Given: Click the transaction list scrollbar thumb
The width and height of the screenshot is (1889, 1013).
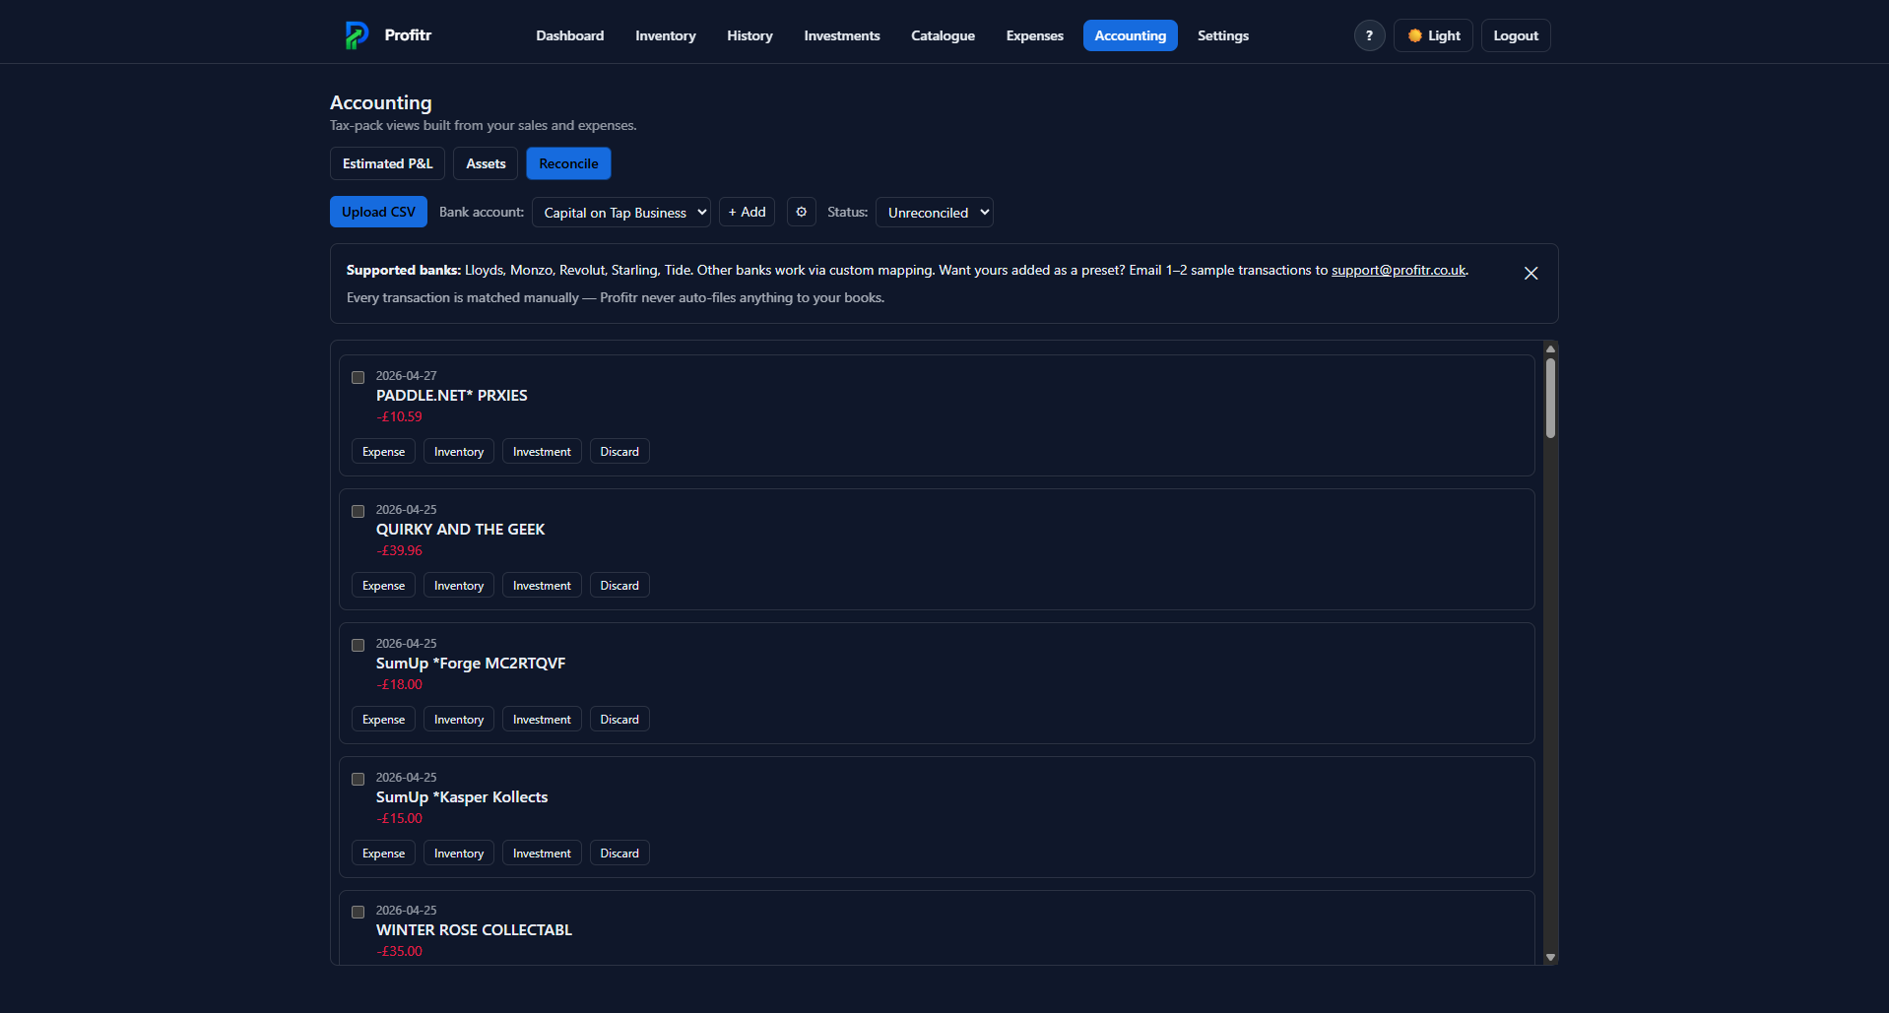Looking at the screenshot, I should [x=1550, y=398].
